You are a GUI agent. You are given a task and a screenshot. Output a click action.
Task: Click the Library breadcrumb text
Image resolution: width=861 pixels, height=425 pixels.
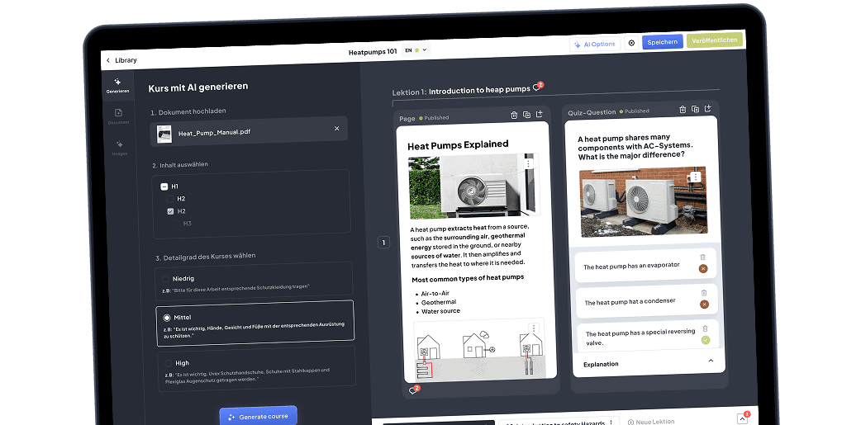coord(126,60)
